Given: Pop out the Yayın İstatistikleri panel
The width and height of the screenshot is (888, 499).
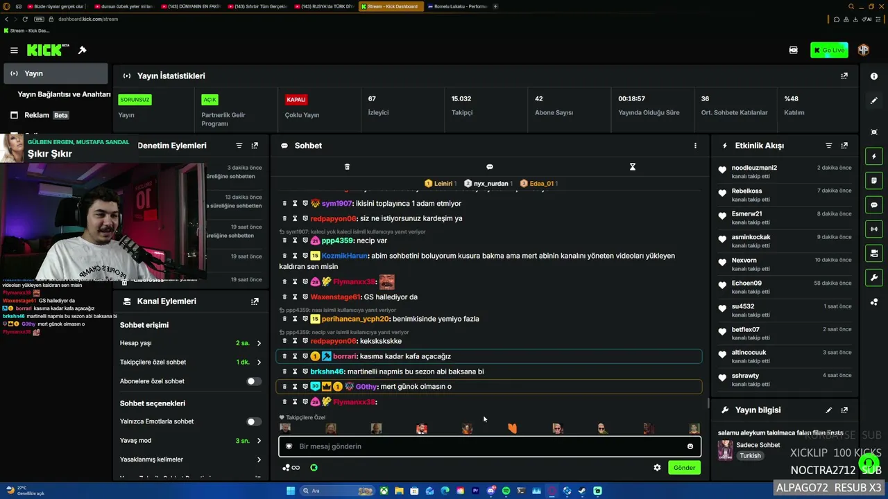Looking at the screenshot, I should point(844,76).
